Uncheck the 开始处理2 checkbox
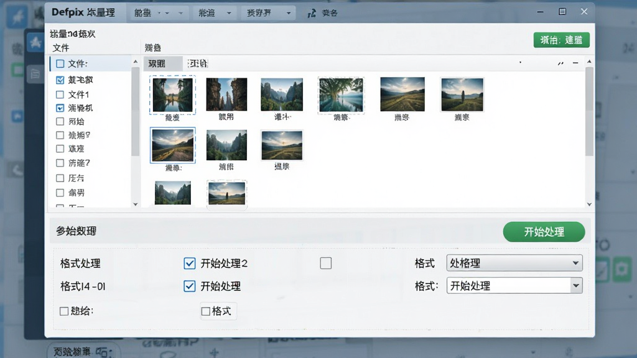The image size is (637, 358). point(189,264)
